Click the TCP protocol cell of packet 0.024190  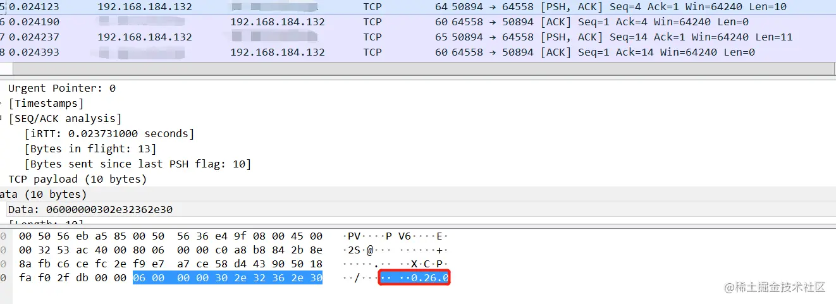pyautogui.click(x=372, y=22)
